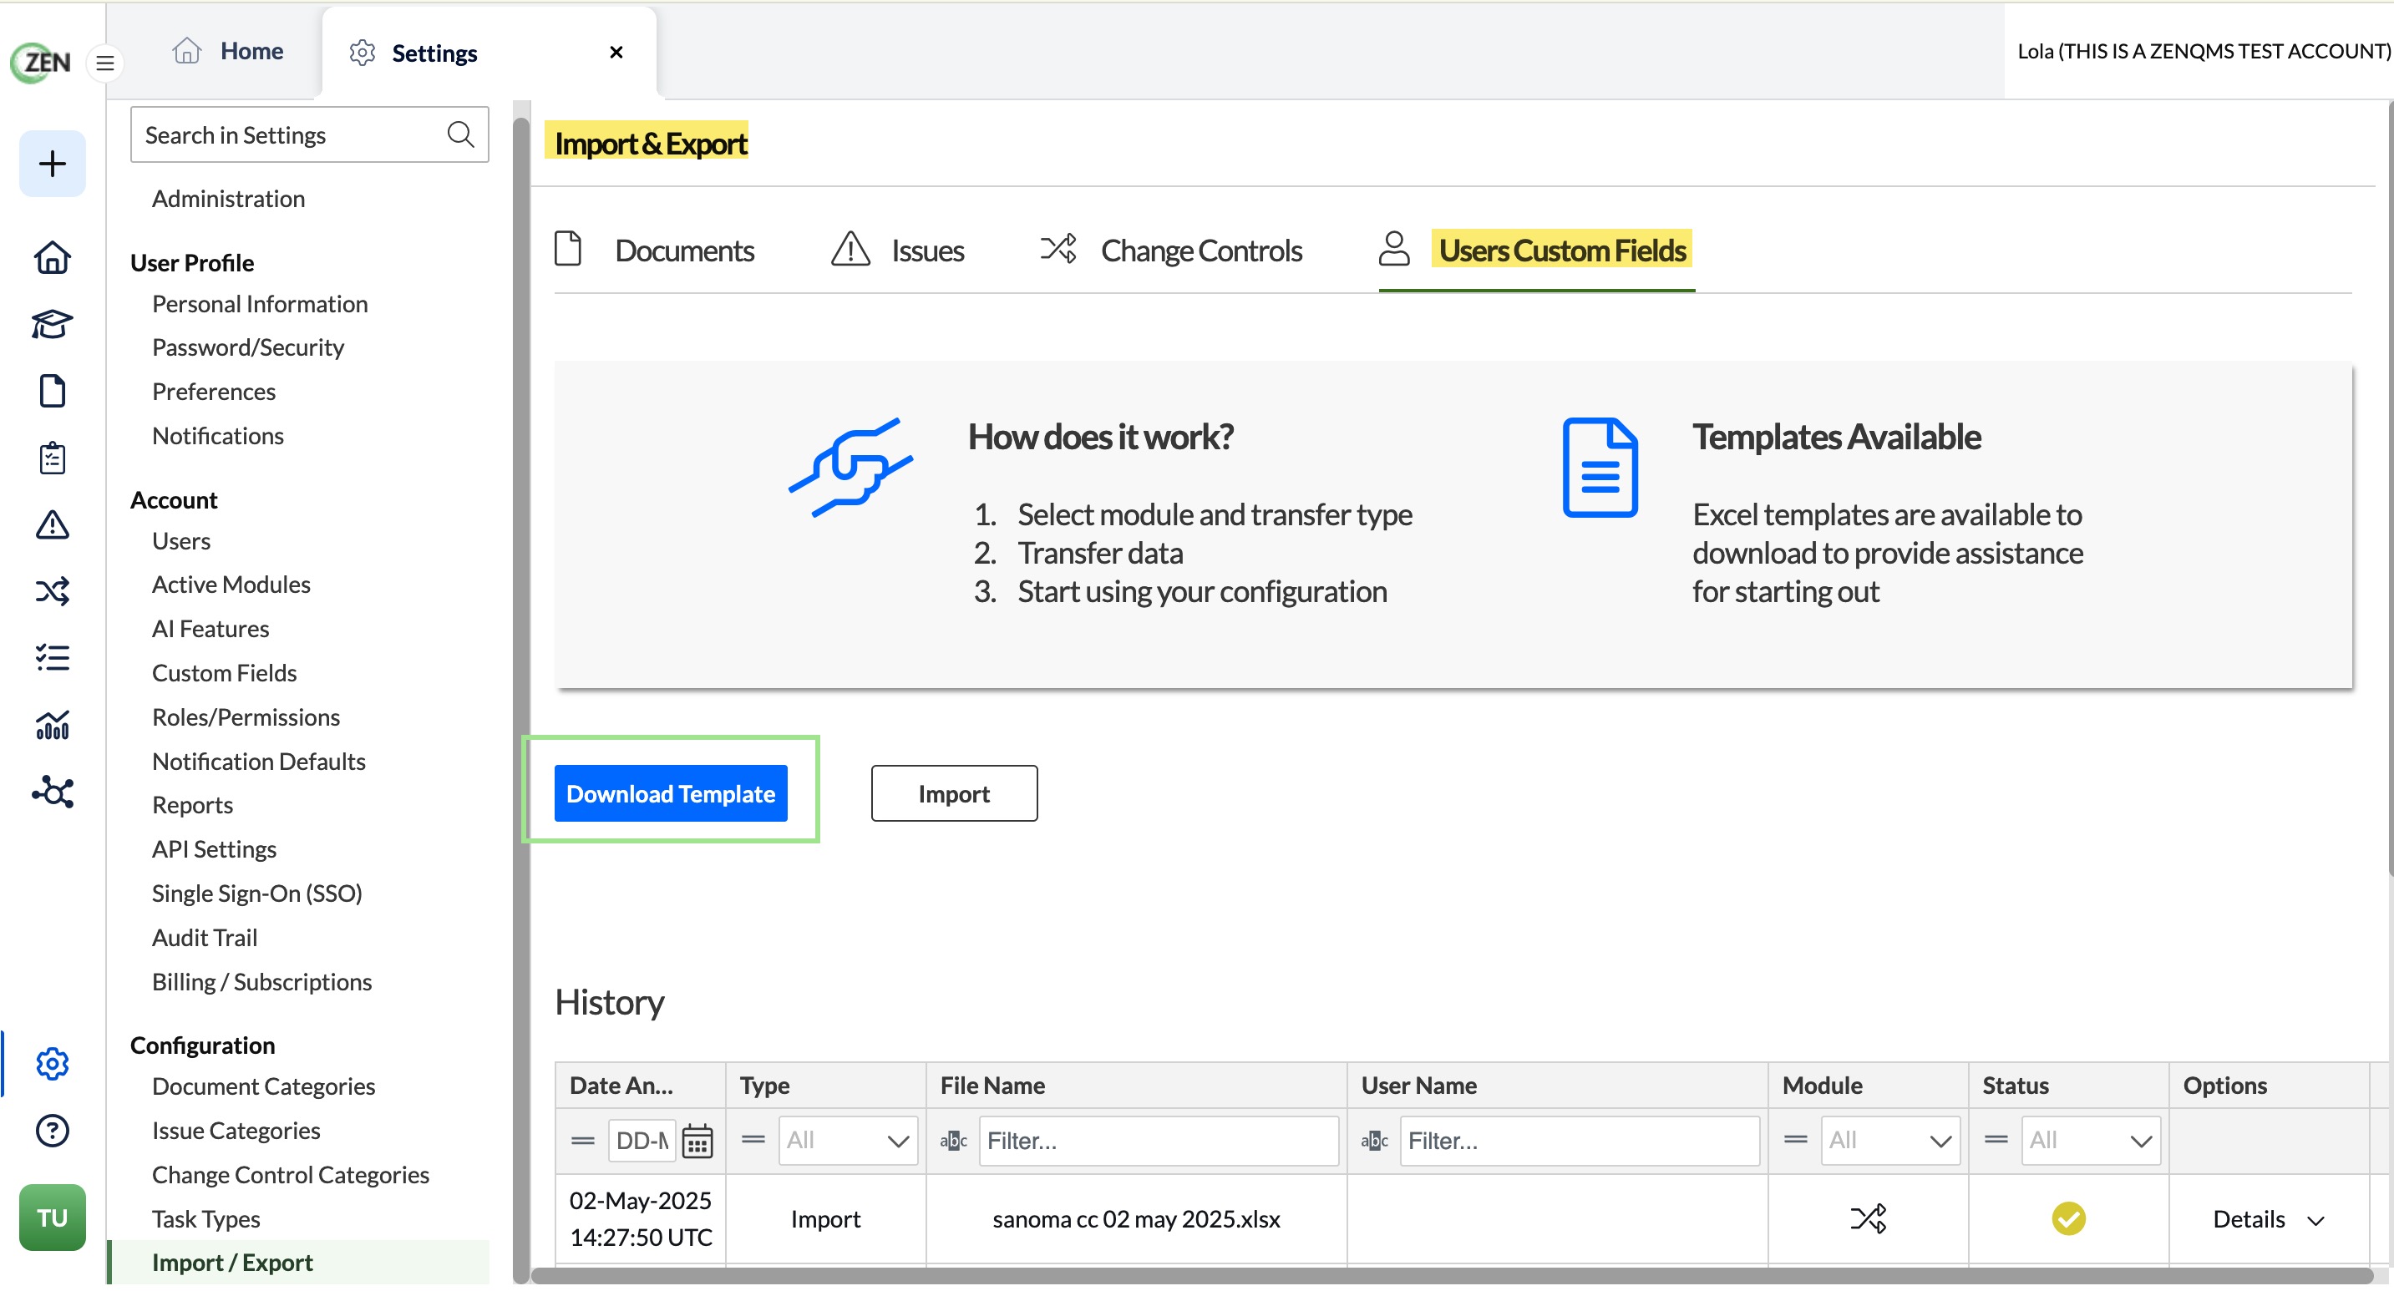The image size is (2394, 1291).
Task: Open the Status filter dropdown
Action: click(2091, 1141)
